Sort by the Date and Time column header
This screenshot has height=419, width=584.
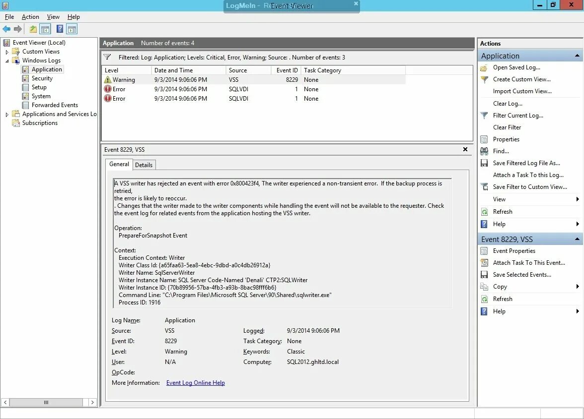click(189, 70)
